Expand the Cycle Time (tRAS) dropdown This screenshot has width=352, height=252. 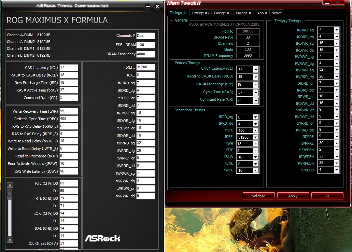[x=256, y=93]
